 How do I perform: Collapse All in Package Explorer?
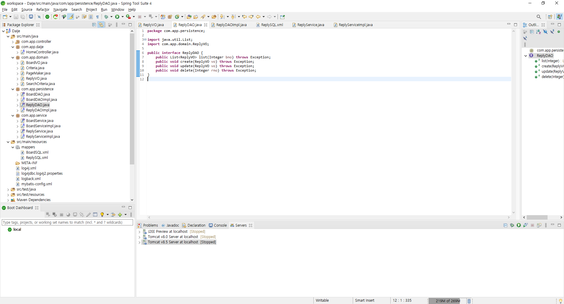tap(94, 25)
